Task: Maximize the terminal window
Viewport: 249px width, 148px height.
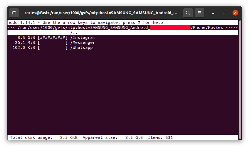Action: coord(224,13)
